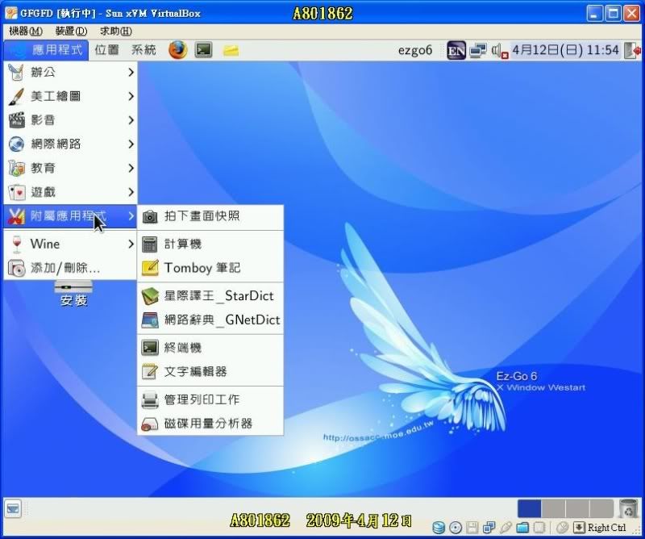Click the VirtualBox mouse integration status icon
The width and height of the screenshot is (645, 539).
(x=562, y=528)
